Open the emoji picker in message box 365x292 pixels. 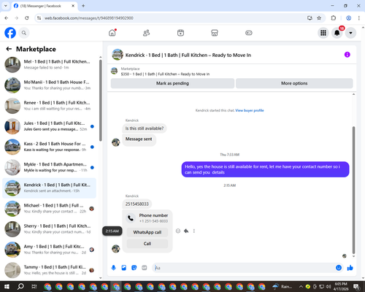pyautogui.click(x=339, y=268)
